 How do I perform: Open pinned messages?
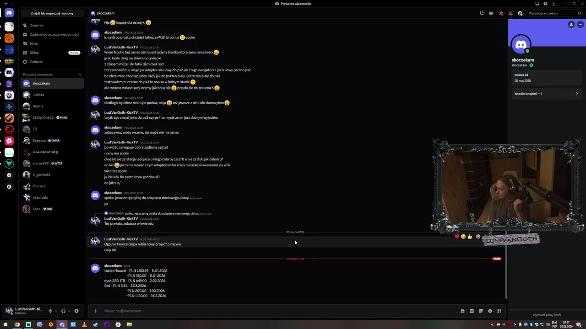[501, 13]
